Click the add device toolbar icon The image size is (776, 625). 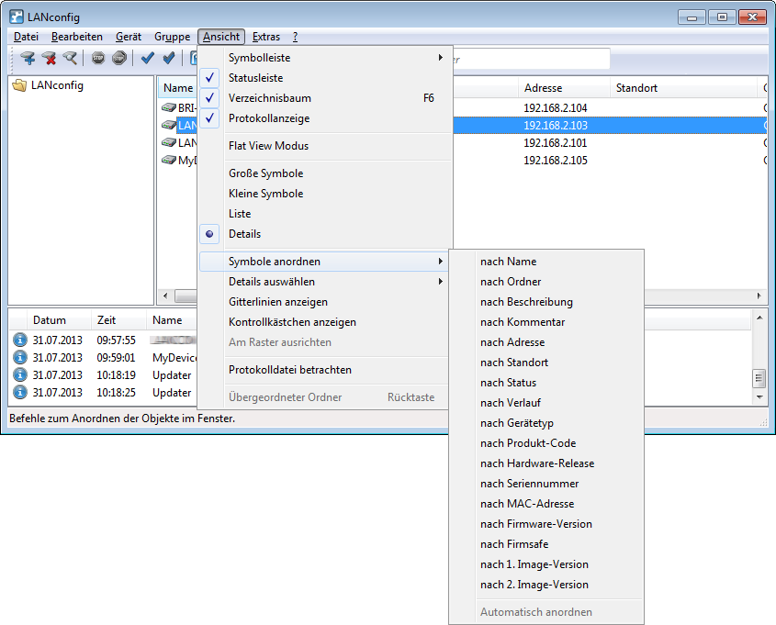tap(28, 59)
